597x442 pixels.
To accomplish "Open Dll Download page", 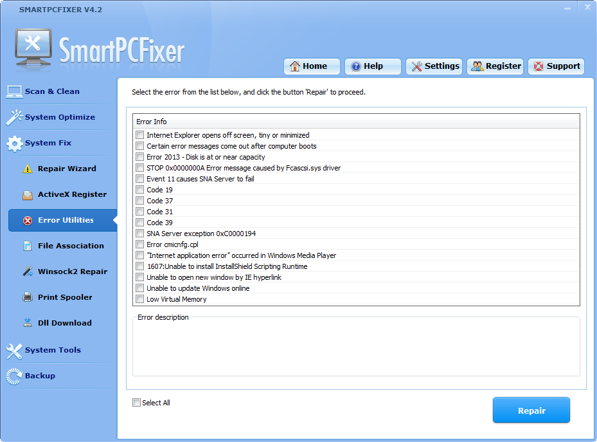I will (x=65, y=323).
